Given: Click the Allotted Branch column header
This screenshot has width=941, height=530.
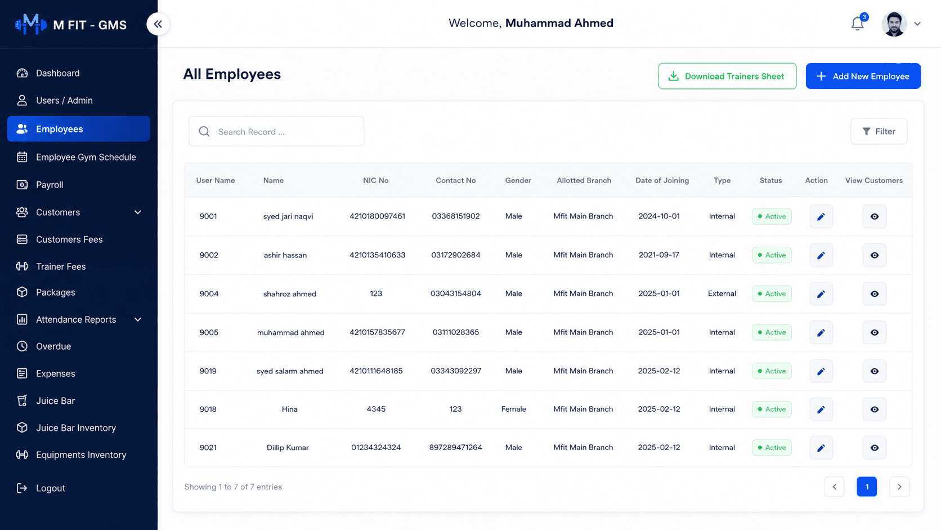Looking at the screenshot, I should (x=584, y=180).
